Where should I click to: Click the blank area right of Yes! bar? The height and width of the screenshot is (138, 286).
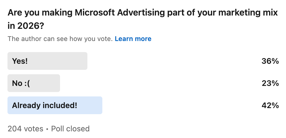coord(171,61)
